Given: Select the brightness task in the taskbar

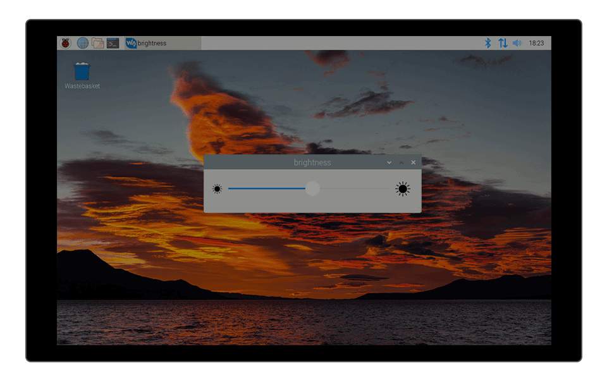Looking at the screenshot, I should point(162,43).
